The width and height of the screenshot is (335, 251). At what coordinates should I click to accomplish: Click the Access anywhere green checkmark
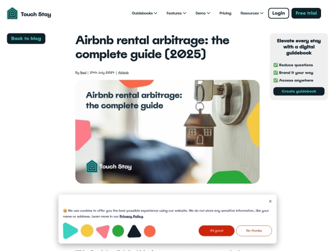point(276,80)
